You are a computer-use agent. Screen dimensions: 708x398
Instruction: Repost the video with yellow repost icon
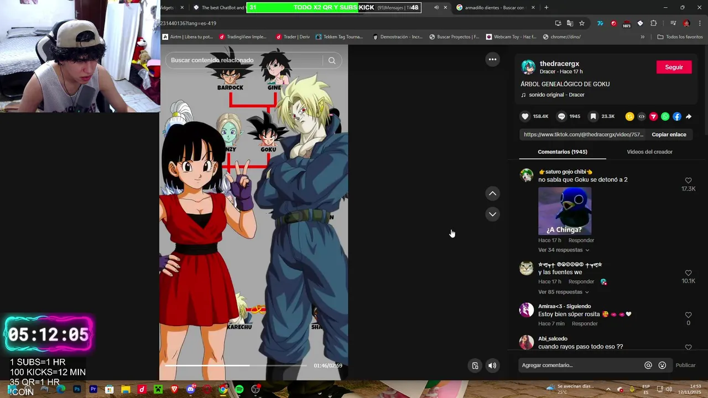(x=629, y=117)
